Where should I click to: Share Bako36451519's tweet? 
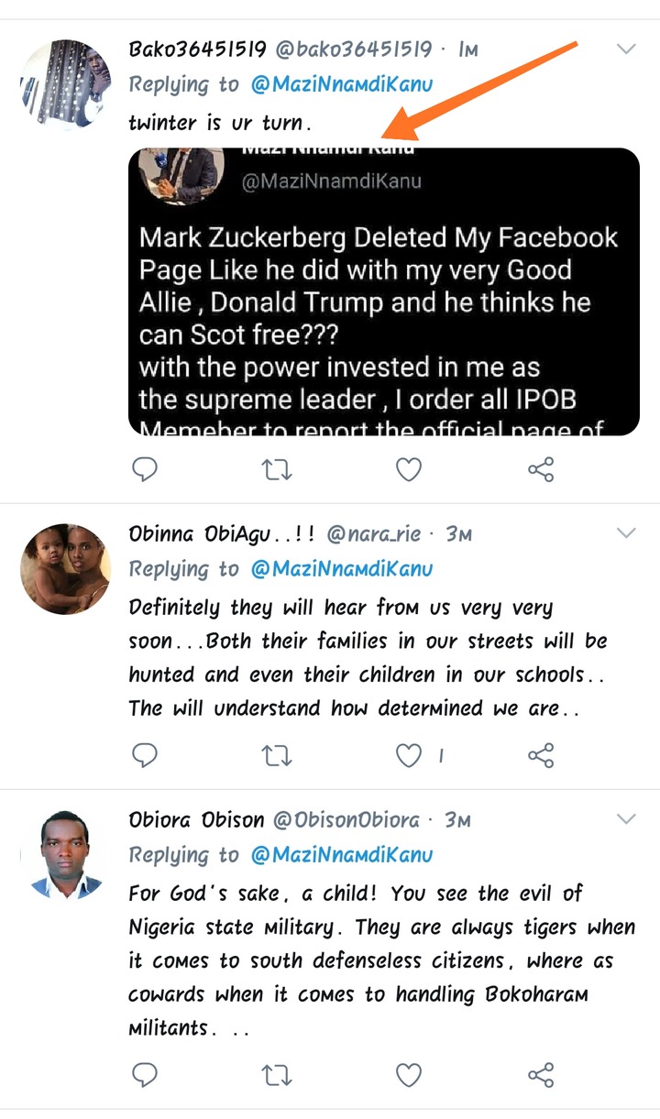(541, 470)
